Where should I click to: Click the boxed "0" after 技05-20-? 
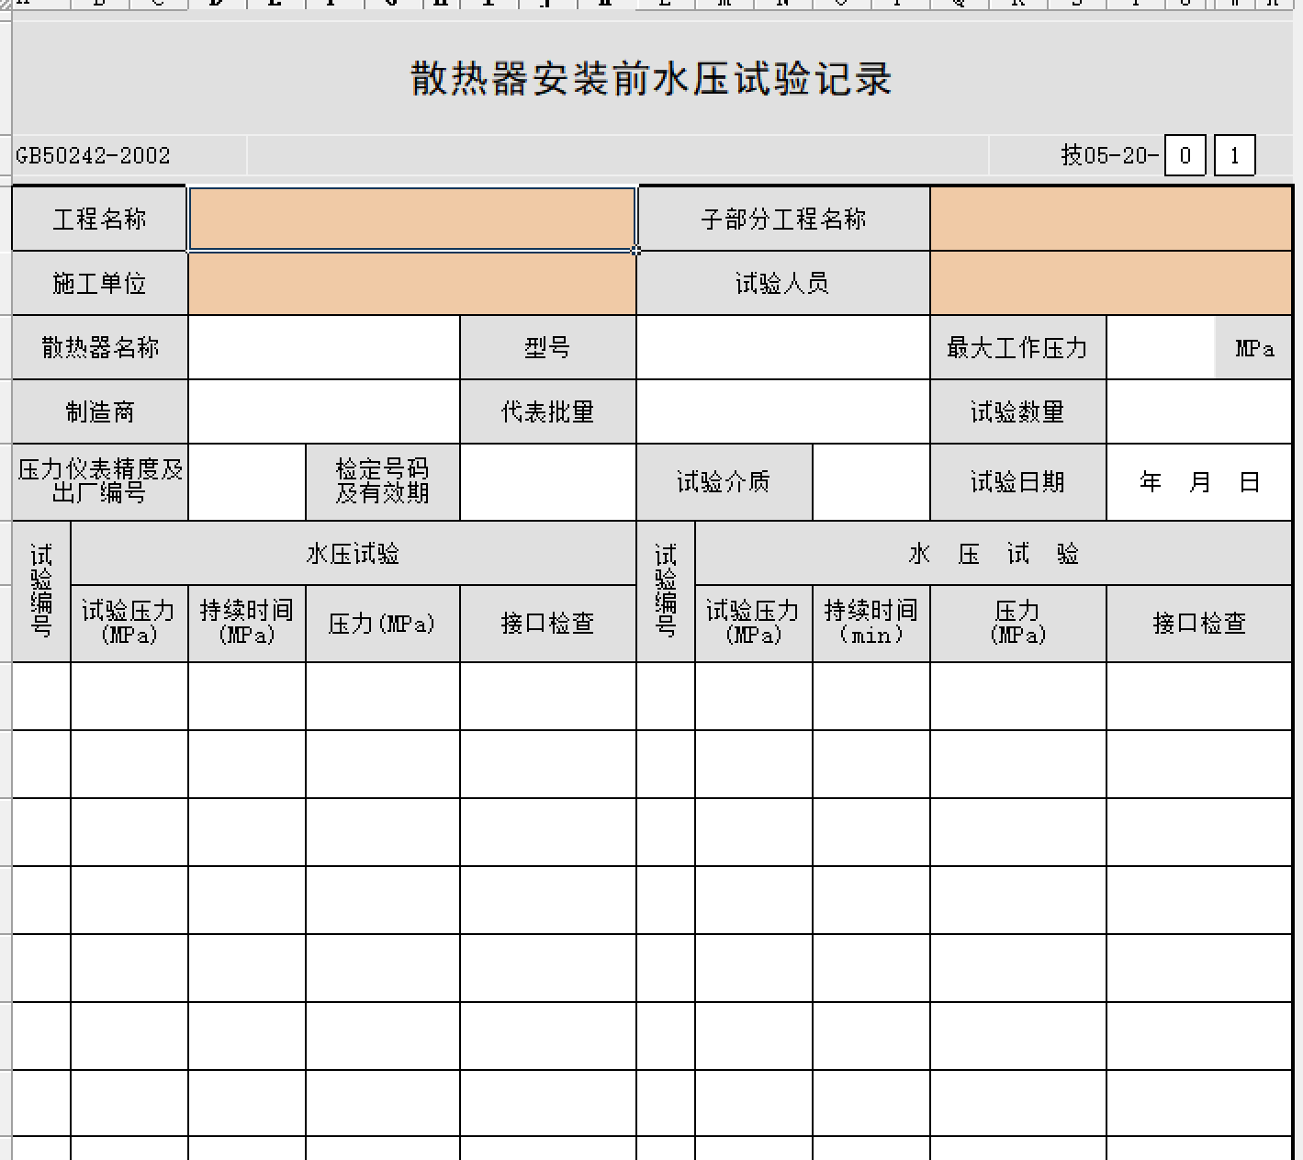(x=1185, y=155)
